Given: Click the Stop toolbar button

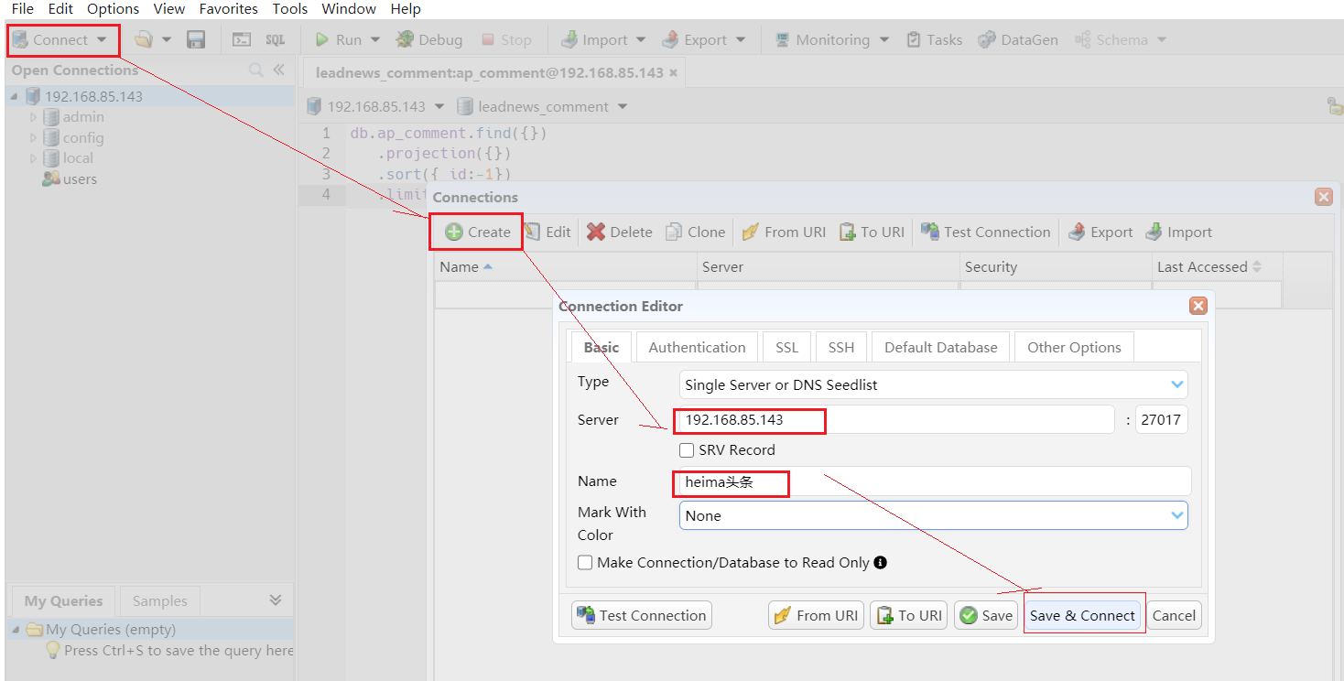Looking at the screenshot, I should 506,40.
